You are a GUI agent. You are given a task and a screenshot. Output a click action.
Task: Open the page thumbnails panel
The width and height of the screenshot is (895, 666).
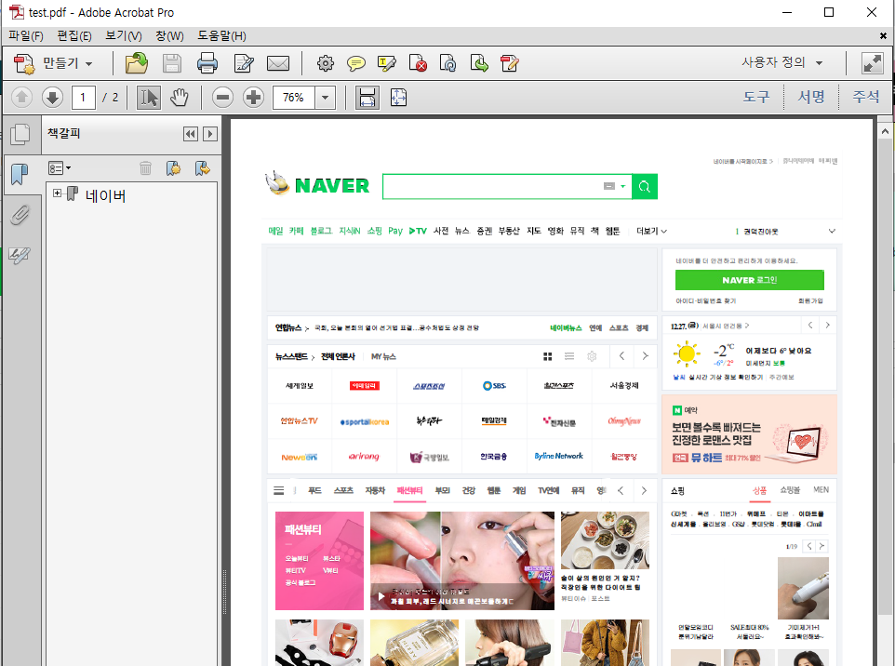pyautogui.click(x=20, y=134)
